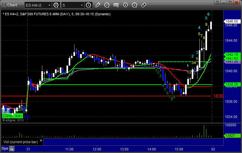242x153 pixels.
Task: Click the 15:00 time axis label
Action: [179, 149]
